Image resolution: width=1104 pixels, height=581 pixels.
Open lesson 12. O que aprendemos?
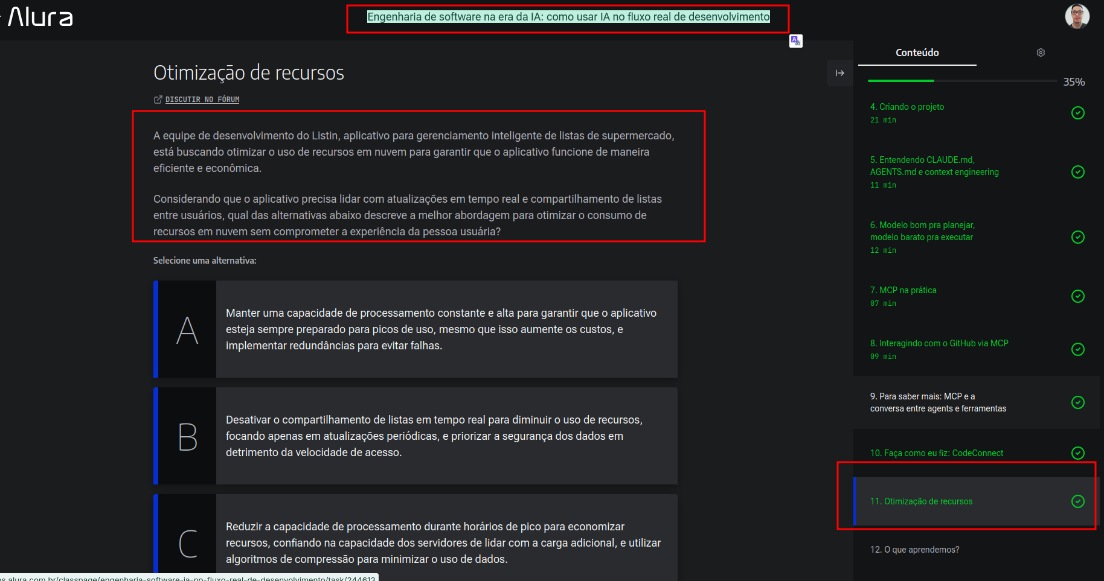pos(914,550)
